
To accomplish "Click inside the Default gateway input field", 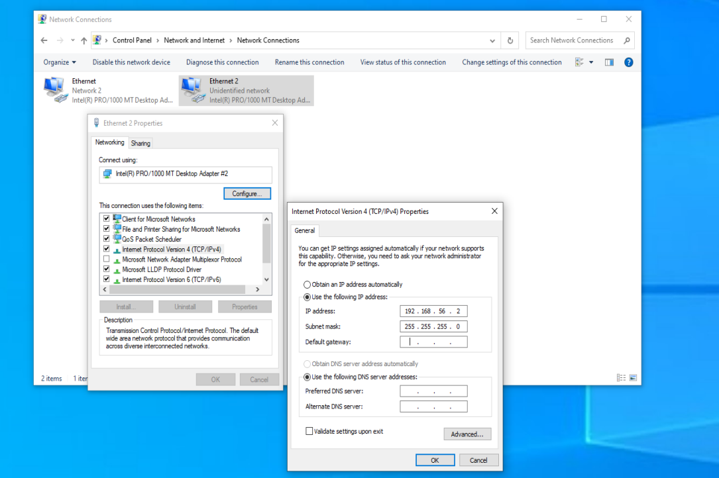I will [x=433, y=342].
